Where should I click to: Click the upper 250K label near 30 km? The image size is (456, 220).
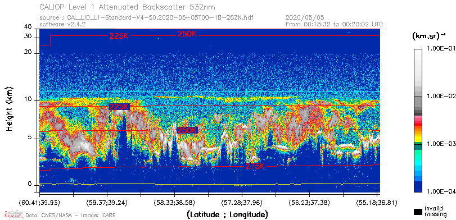(x=187, y=34)
